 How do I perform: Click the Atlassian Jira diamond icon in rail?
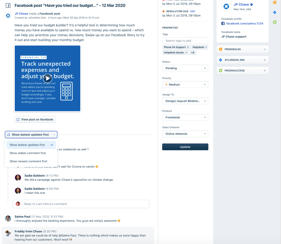point(275,12)
